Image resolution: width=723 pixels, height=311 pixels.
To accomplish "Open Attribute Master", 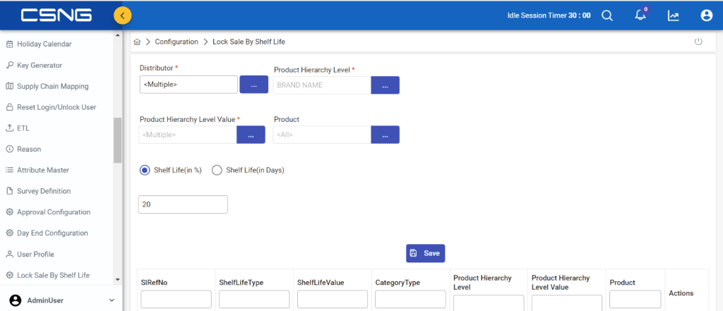I will click(x=43, y=170).
